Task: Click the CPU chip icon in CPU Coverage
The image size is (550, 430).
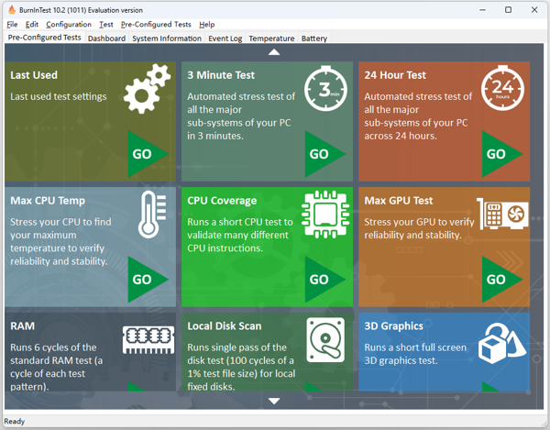Action: pos(326,216)
